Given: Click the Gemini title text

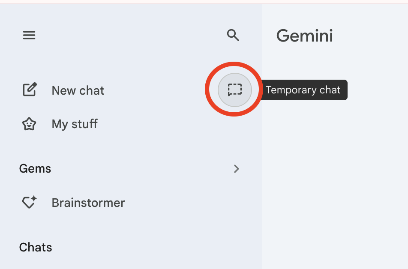Looking at the screenshot, I should (x=304, y=36).
